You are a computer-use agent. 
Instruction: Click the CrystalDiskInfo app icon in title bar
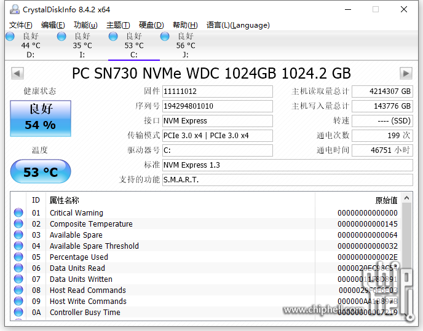click(15, 9)
